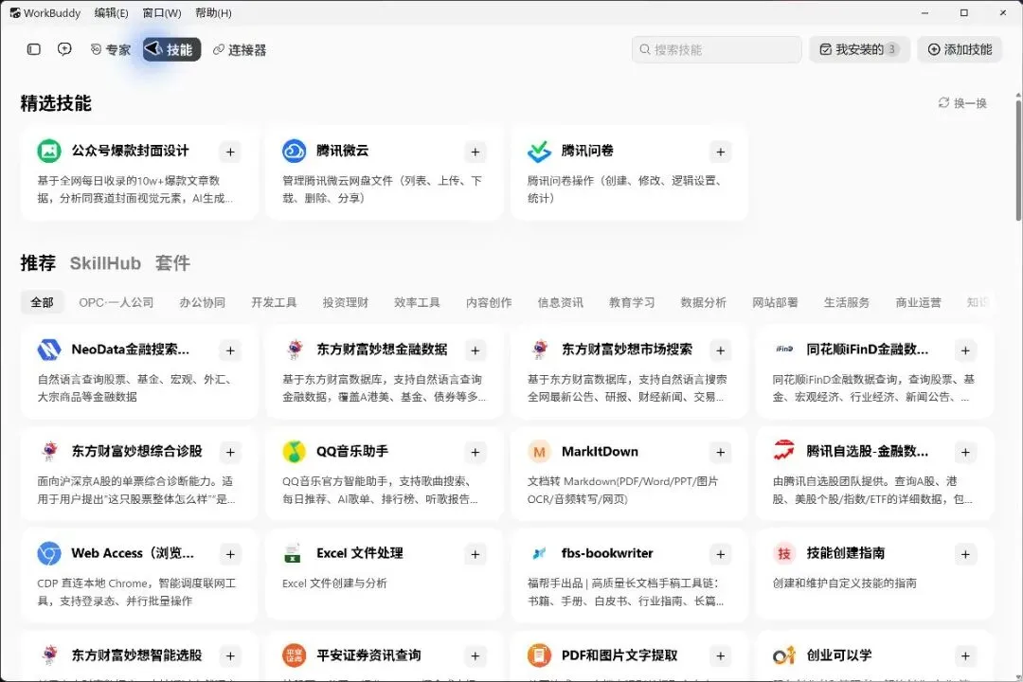Filter by 办公协同 category
Image resolution: width=1023 pixels, height=682 pixels.
coord(203,302)
